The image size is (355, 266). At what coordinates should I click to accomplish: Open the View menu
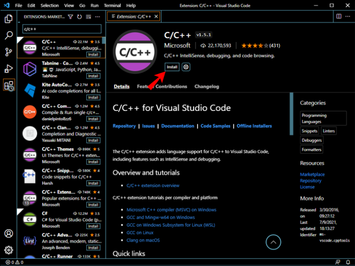click(69, 6)
